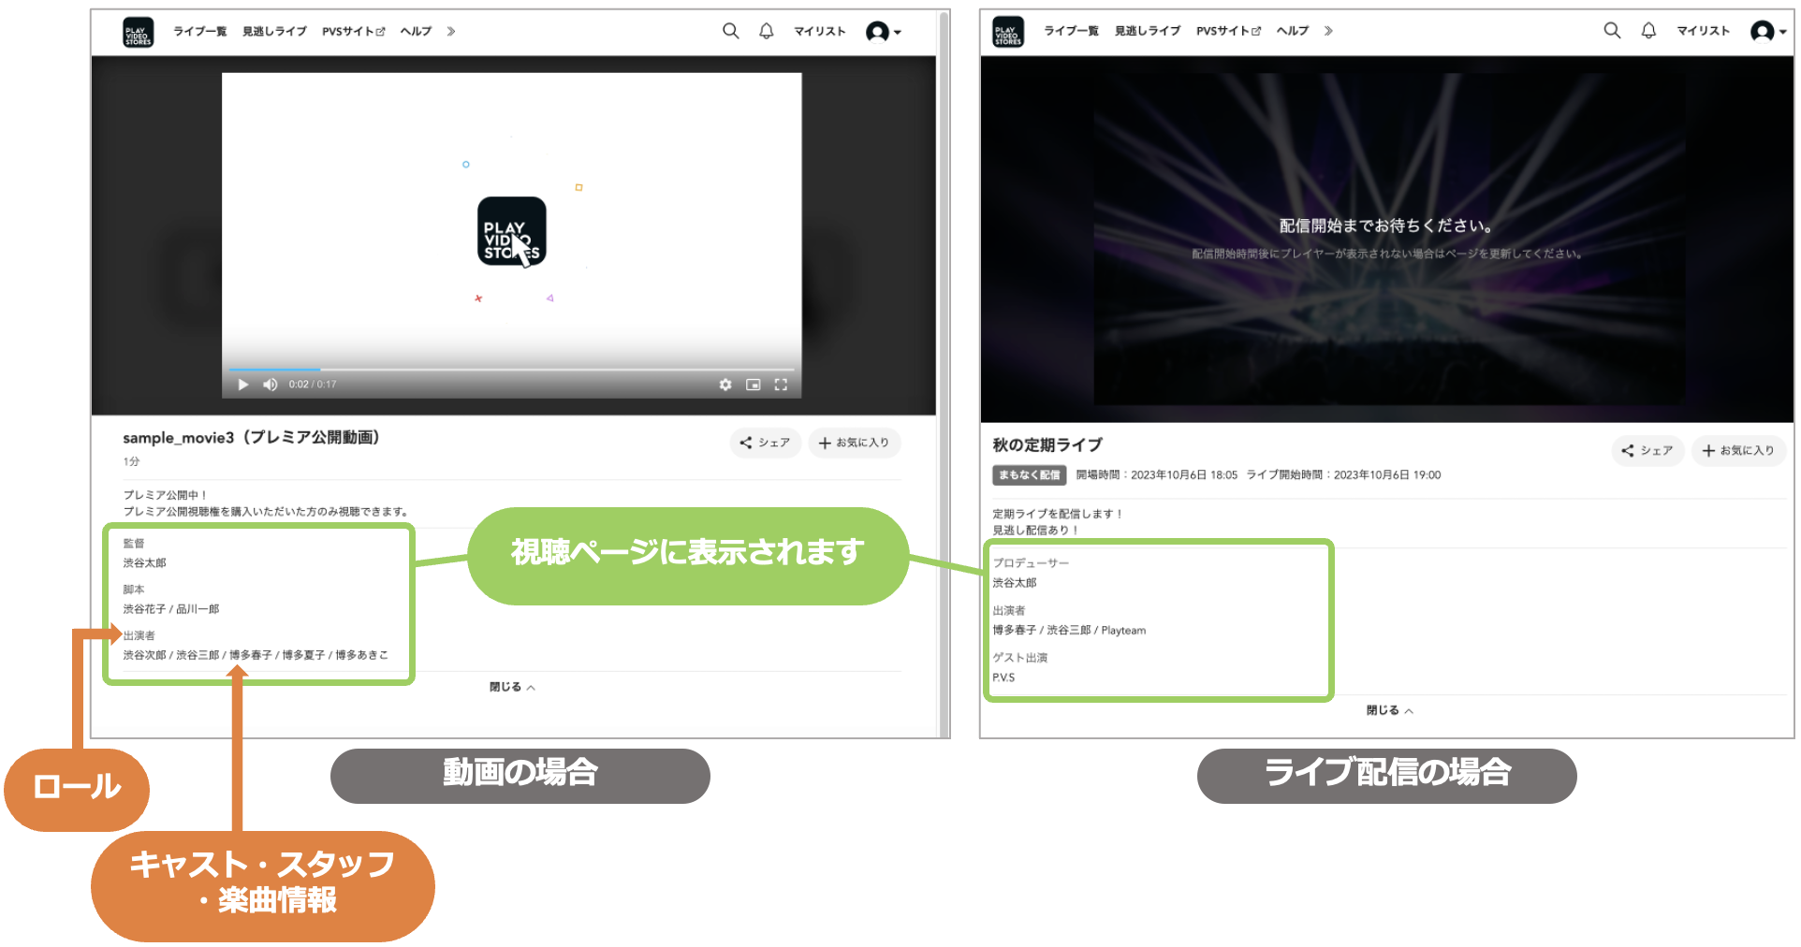Open マイリスト in the left window

point(820,31)
